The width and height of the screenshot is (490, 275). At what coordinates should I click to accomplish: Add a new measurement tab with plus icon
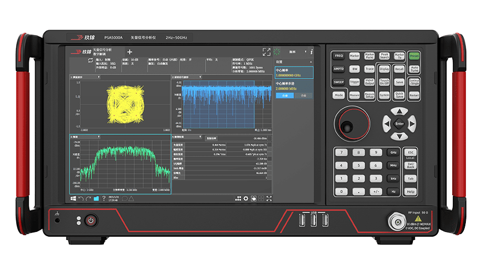tap(130, 52)
